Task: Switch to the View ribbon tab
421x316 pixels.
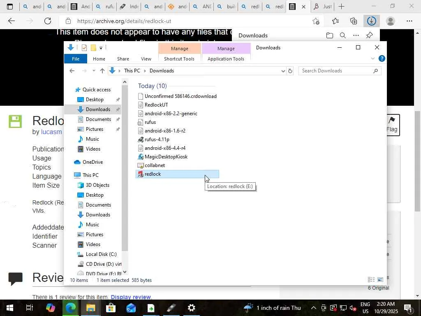Action: [x=146, y=59]
